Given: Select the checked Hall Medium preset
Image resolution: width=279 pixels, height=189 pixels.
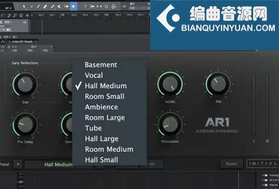Looking at the screenshot, I should (110, 86).
